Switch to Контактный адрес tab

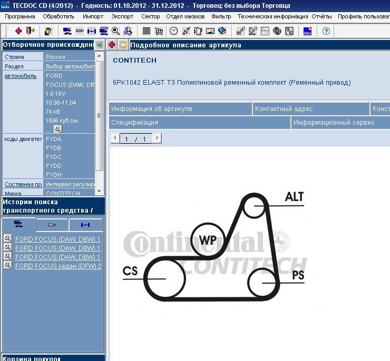point(310,109)
